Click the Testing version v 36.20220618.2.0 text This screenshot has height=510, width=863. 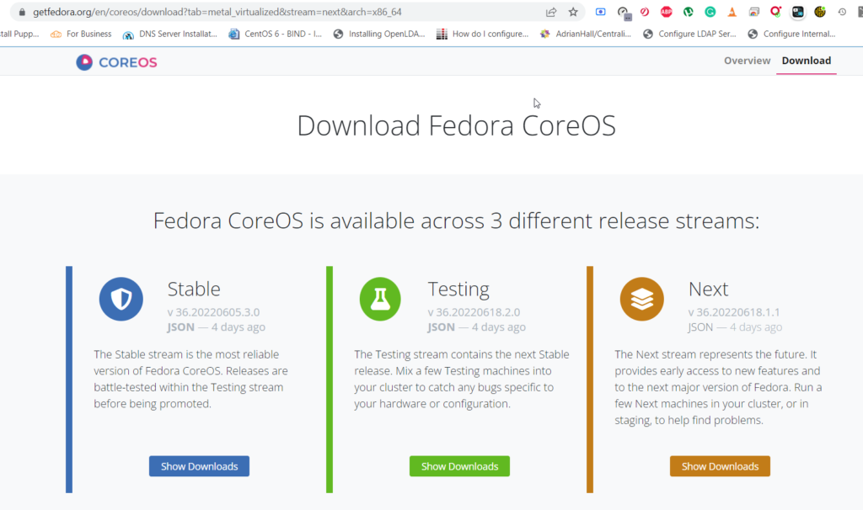pyautogui.click(x=474, y=312)
